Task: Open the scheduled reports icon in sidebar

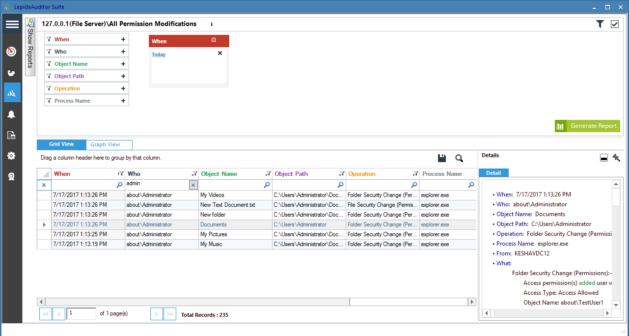Action: (x=12, y=135)
